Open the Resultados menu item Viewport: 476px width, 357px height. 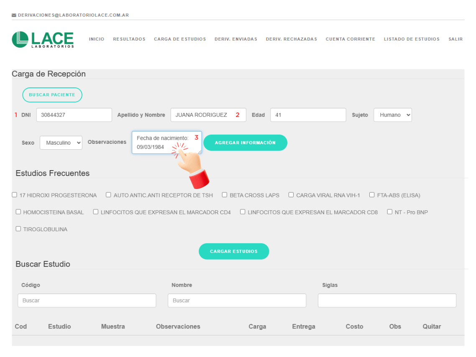(x=129, y=39)
